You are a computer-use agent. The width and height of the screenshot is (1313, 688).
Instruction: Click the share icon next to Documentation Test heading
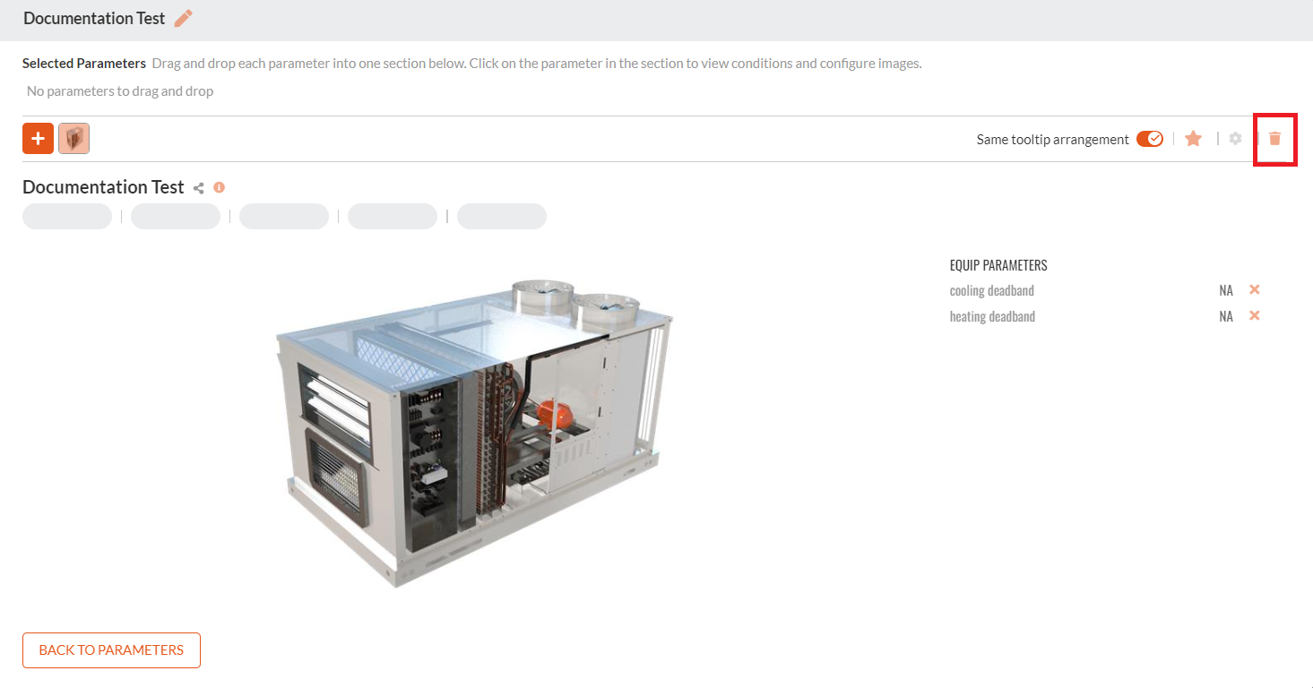pyautogui.click(x=199, y=188)
